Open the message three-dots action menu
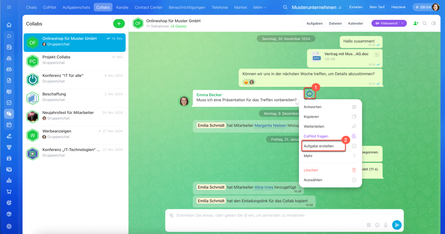The height and width of the screenshot is (234, 445). pos(309,93)
